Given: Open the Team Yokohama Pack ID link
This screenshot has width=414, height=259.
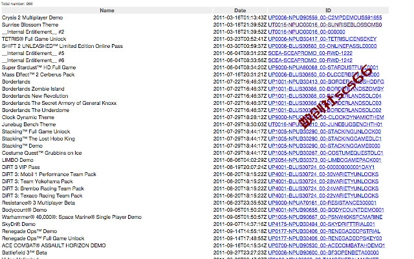Looking at the screenshot, I should pos(323,181).
